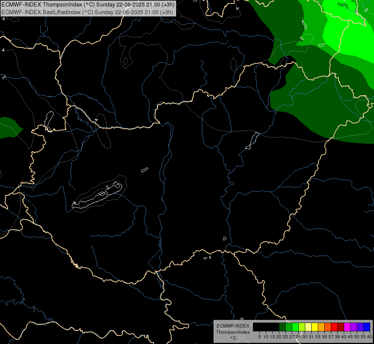374x344 pixels.
Task: Click the BestLiftedIndex title line at top
Action: (87, 12)
